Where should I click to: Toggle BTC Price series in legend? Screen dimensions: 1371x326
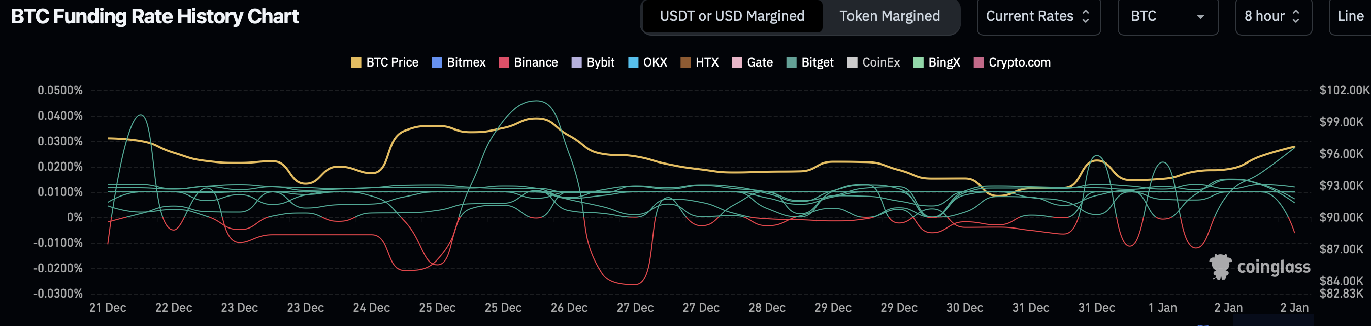(x=384, y=62)
